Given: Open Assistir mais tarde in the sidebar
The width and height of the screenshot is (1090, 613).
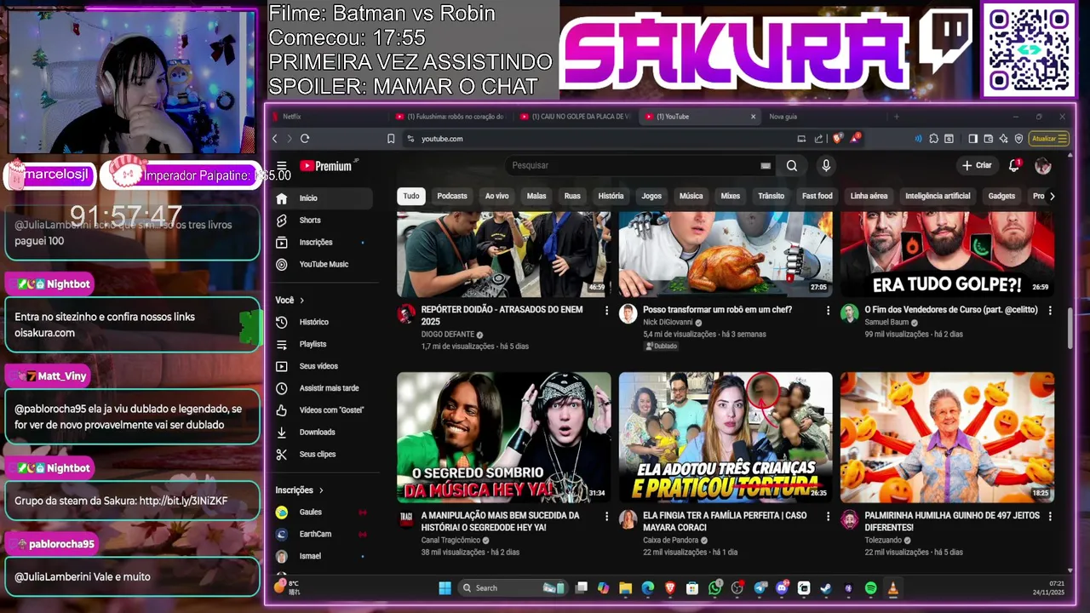Looking at the screenshot, I should coord(324,388).
